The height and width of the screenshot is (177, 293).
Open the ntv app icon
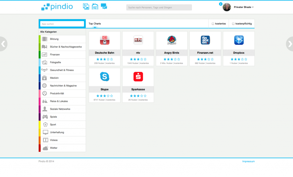point(138,40)
